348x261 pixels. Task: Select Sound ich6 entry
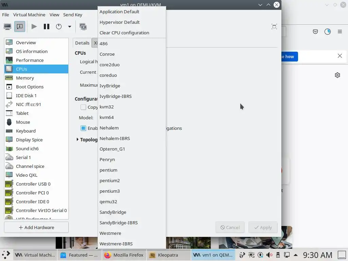click(x=36, y=149)
